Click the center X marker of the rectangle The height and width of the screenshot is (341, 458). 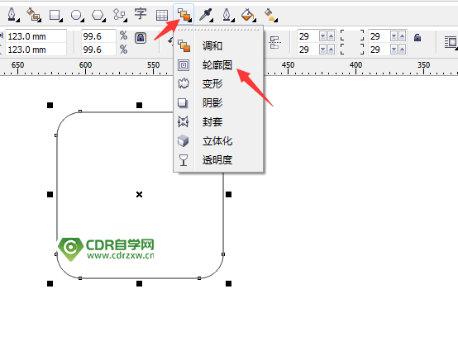click(140, 194)
